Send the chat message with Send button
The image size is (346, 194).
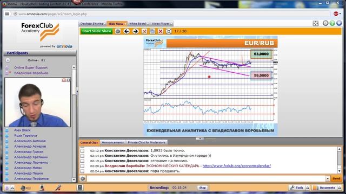336,178
